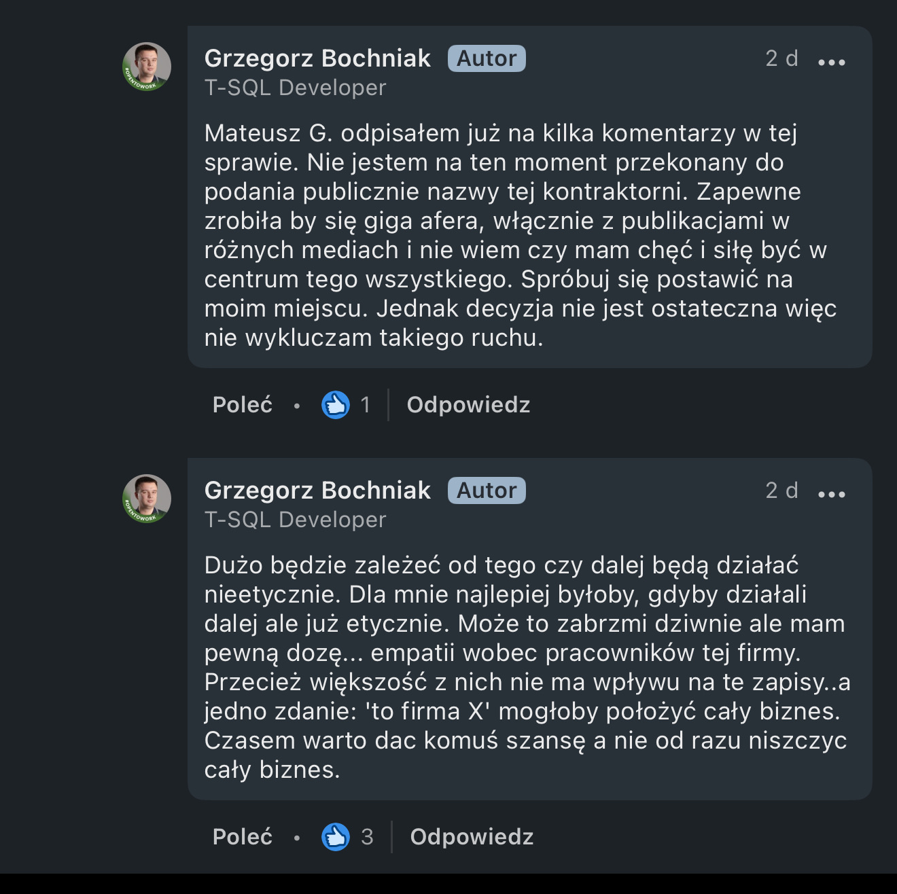
Task: Open Grzegorz Bochniak's name on the 'Mateusz G.' comment
Action: pyautogui.click(x=317, y=58)
